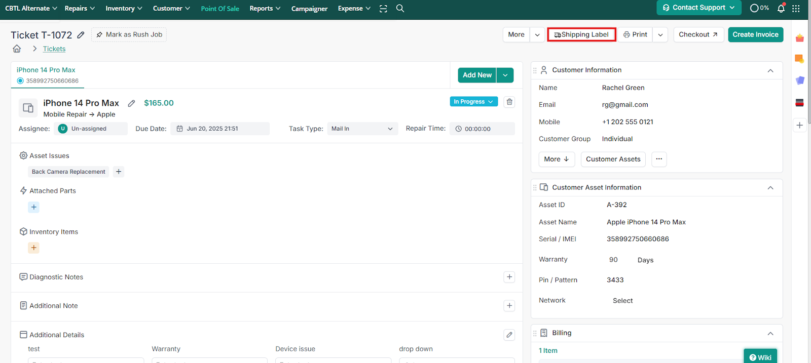Mark as Rush Job
Image resolution: width=811 pixels, height=363 pixels.
[x=129, y=34]
